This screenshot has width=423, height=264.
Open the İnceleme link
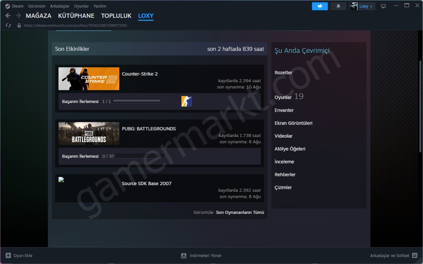tap(284, 162)
